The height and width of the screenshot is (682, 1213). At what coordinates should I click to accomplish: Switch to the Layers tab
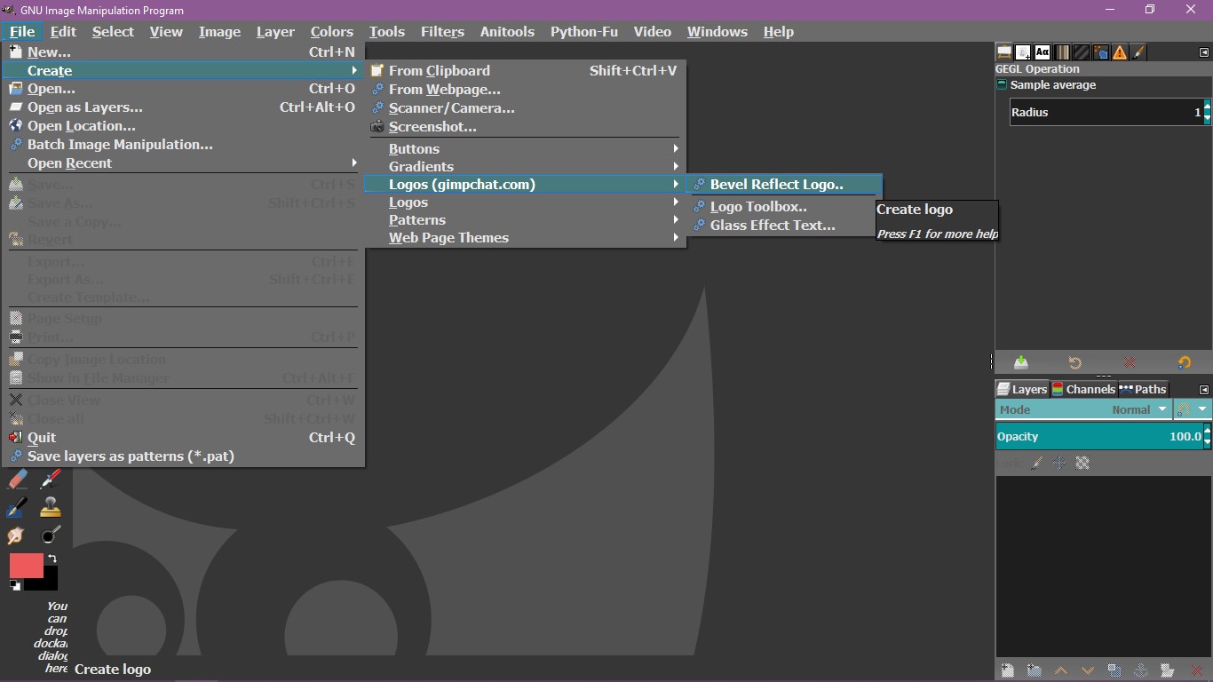pos(1022,389)
